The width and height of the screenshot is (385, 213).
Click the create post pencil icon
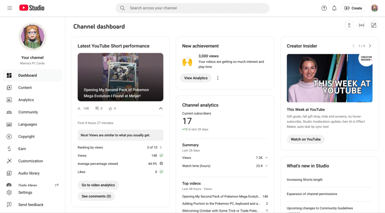click(374, 25)
